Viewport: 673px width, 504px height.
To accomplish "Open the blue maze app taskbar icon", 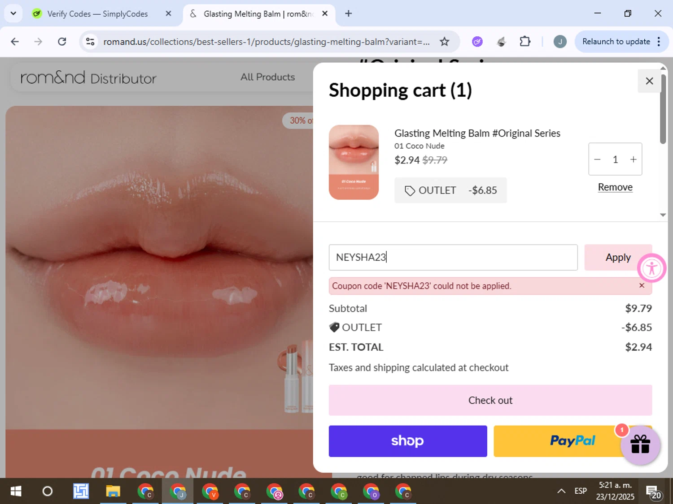I will [81, 491].
